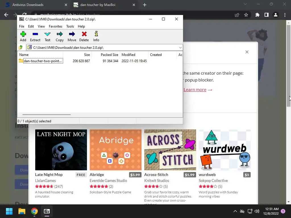Show hidden system tray icons
This screenshot has height=218, width=291.
click(x=235, y=211)
